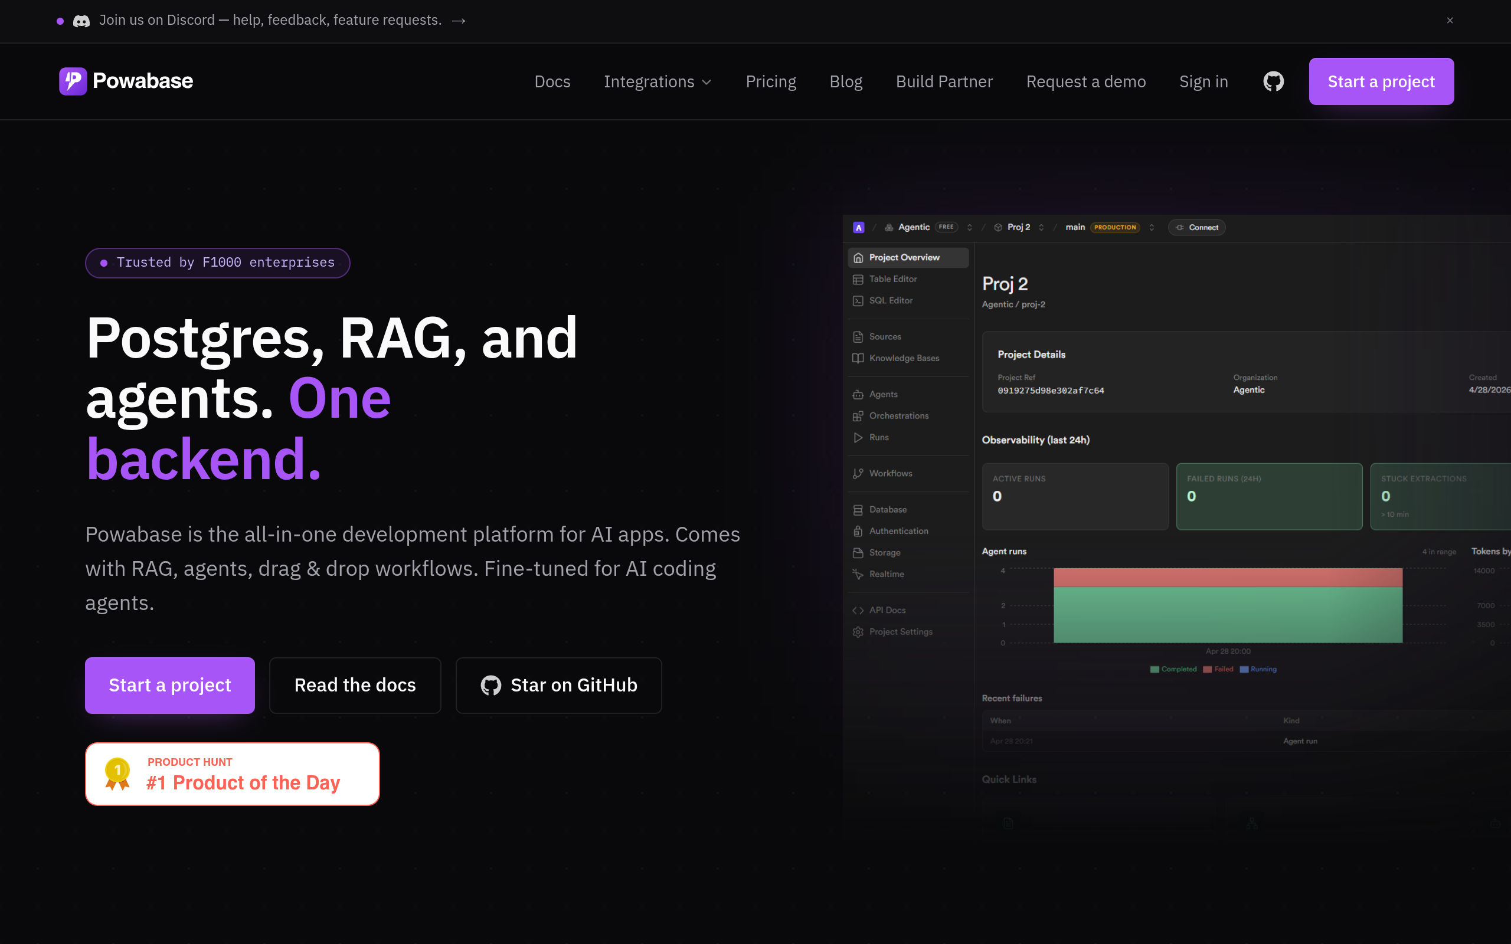Click the SQL Editor sidebar icon
The width and height of the screenshot is (1511, 944).
(858, 300)
